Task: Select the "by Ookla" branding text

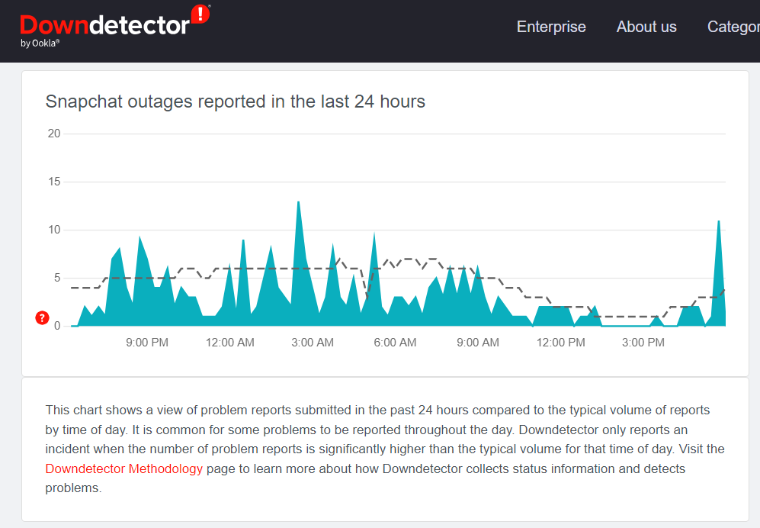Action: [x=40, y=43]
